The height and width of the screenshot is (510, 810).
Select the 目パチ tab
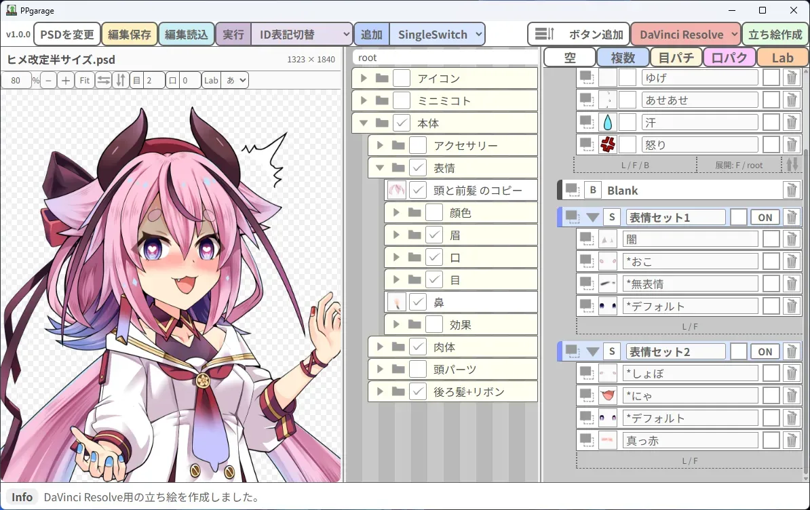pyautogui.click(x=676, y=58)
